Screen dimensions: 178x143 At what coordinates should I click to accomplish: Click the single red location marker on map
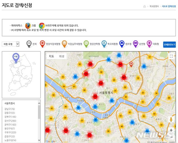tap(131, 64)
